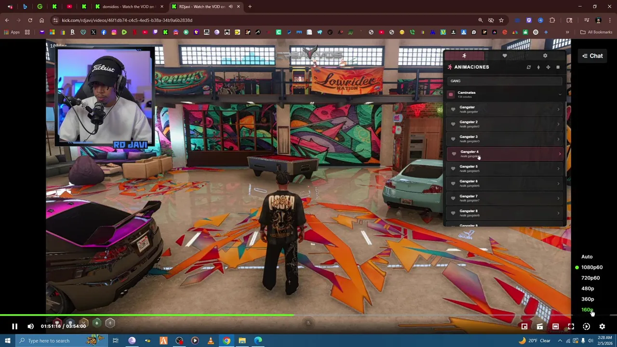
Task: Select Auto video quality
Action: pyautogui.click(x=587, y=256)
